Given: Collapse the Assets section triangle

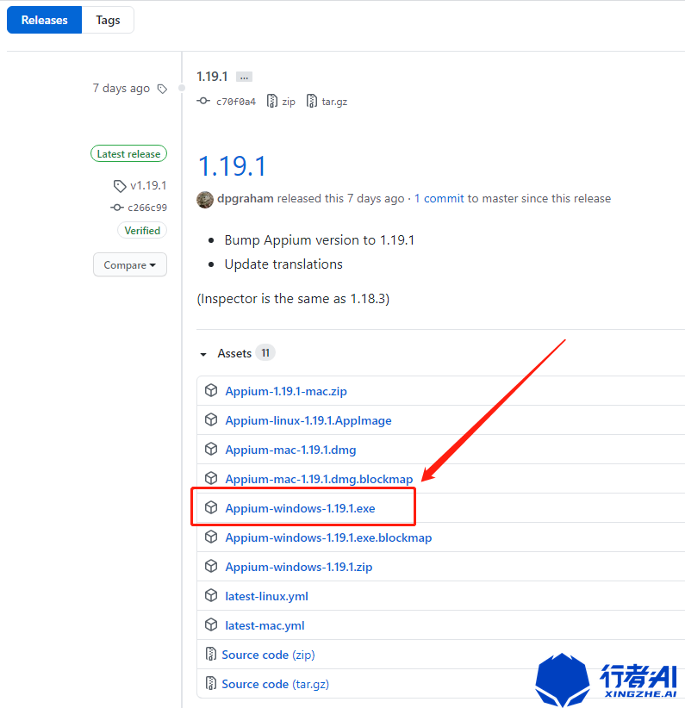Looking at the screenshot, I should (203, 355).
